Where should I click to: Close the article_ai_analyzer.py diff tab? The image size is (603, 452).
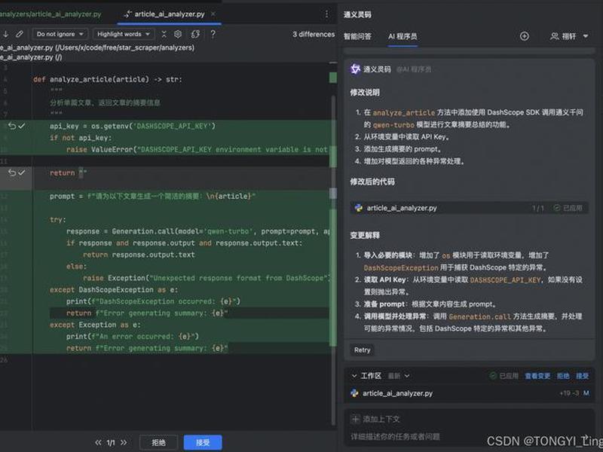click(x=213, y=14)
